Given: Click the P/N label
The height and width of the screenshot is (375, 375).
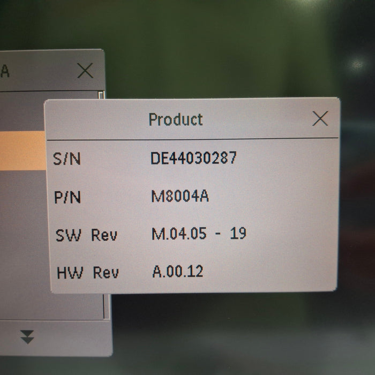Looking at the screenshot, I should (x=67, y=197).
